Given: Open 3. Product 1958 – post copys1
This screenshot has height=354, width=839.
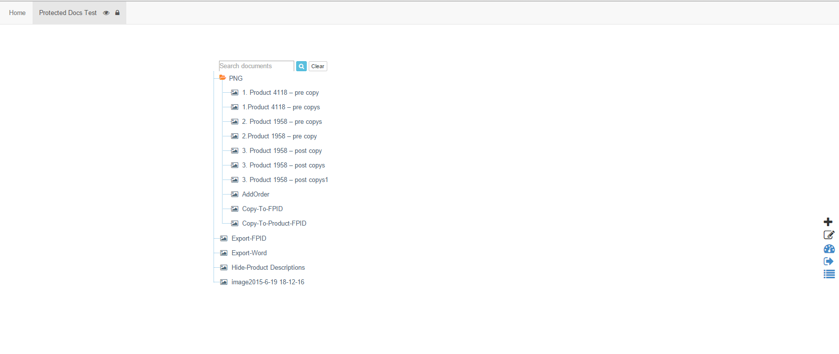Looking at the screenshot, I should click(285, 180).
